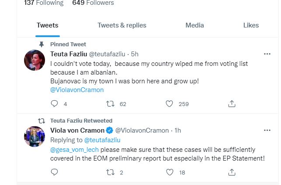The height and width of the screenshot is (185, 281).
Task: View the 649 Followers list
Action: (x=93, y=3)
